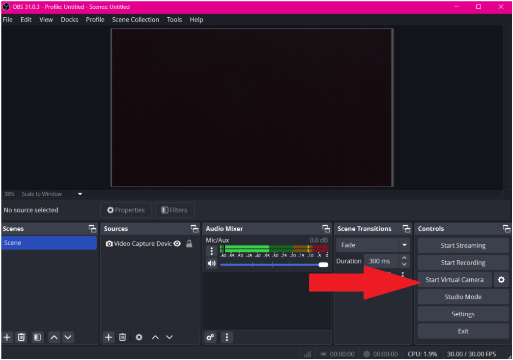513x360 pixels.
Task: Open the Scene Collection menu
Action: click(x=136, y=20)
